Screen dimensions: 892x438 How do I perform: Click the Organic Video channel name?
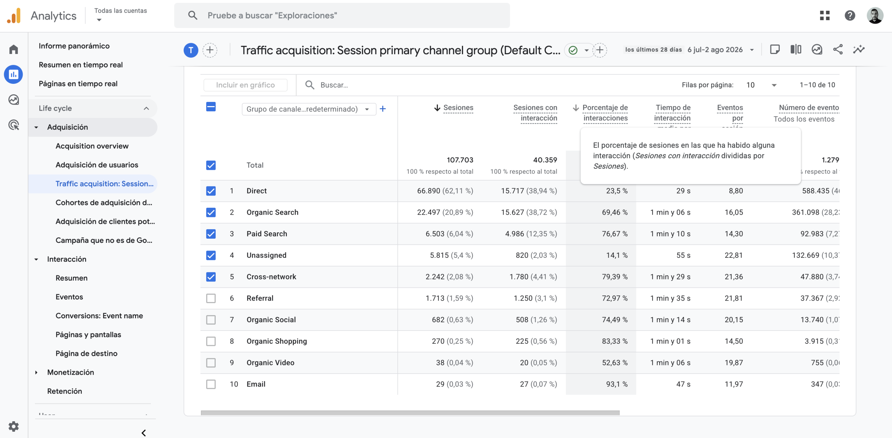(x=270, y=363)
